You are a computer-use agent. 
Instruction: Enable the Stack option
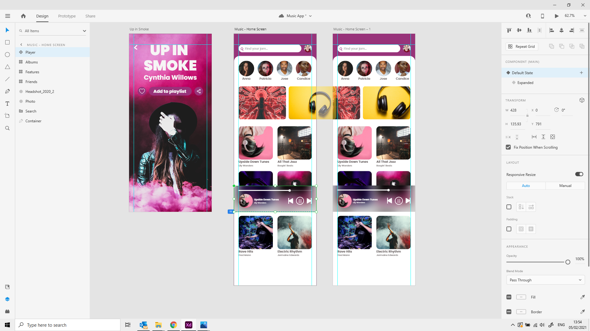[x=509, y=207]
